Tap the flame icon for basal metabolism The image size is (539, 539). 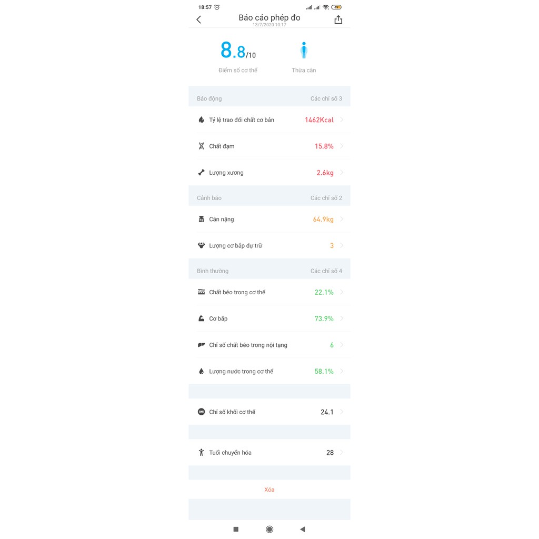click(x=202, y=119)
